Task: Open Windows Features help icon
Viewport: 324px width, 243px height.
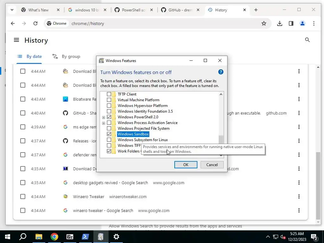Action: click(221, 72)
